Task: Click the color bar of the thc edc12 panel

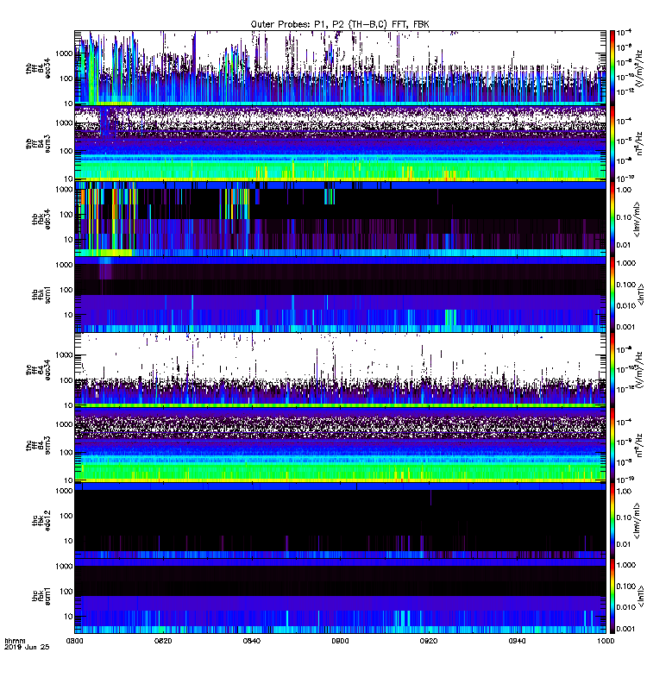Action: tap(612, 521)
